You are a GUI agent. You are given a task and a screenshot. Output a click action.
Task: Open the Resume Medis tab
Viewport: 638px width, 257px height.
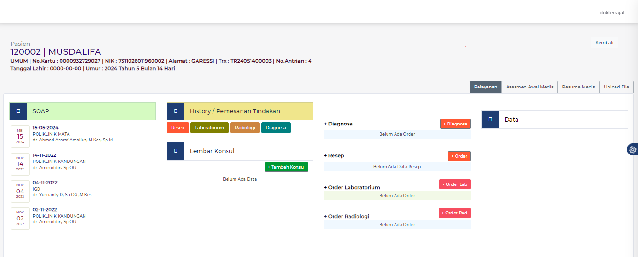(x=578, y=87)
